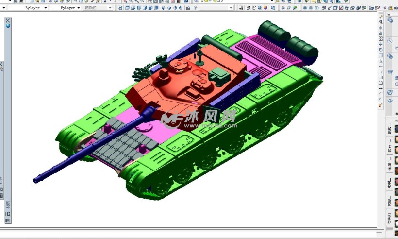
Task: Select the Array tool
Action: pos(381,38)
